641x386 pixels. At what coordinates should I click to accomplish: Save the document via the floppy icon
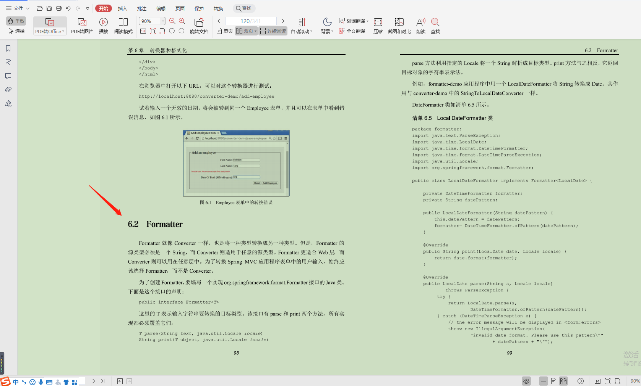49,8
